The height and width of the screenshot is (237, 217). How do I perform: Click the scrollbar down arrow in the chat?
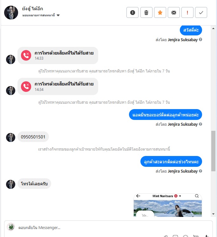[x=213, y=214]
